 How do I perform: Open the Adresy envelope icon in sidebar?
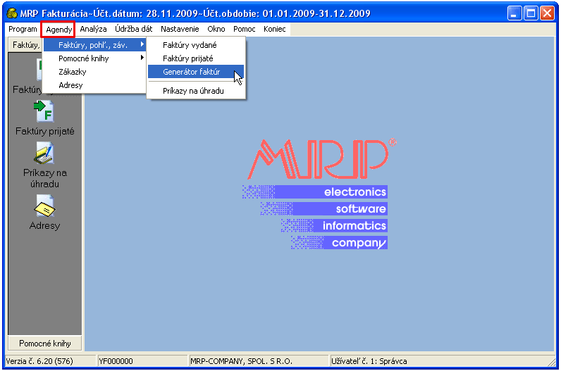click(44, 206)
